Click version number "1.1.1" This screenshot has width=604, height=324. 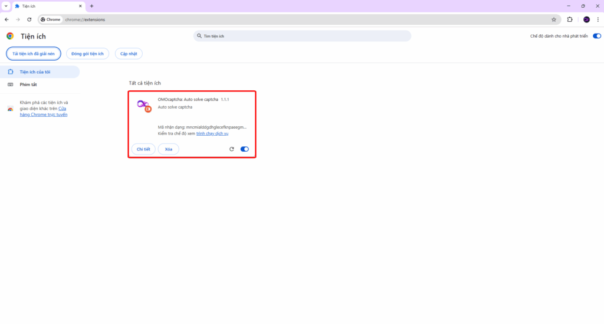225,99
